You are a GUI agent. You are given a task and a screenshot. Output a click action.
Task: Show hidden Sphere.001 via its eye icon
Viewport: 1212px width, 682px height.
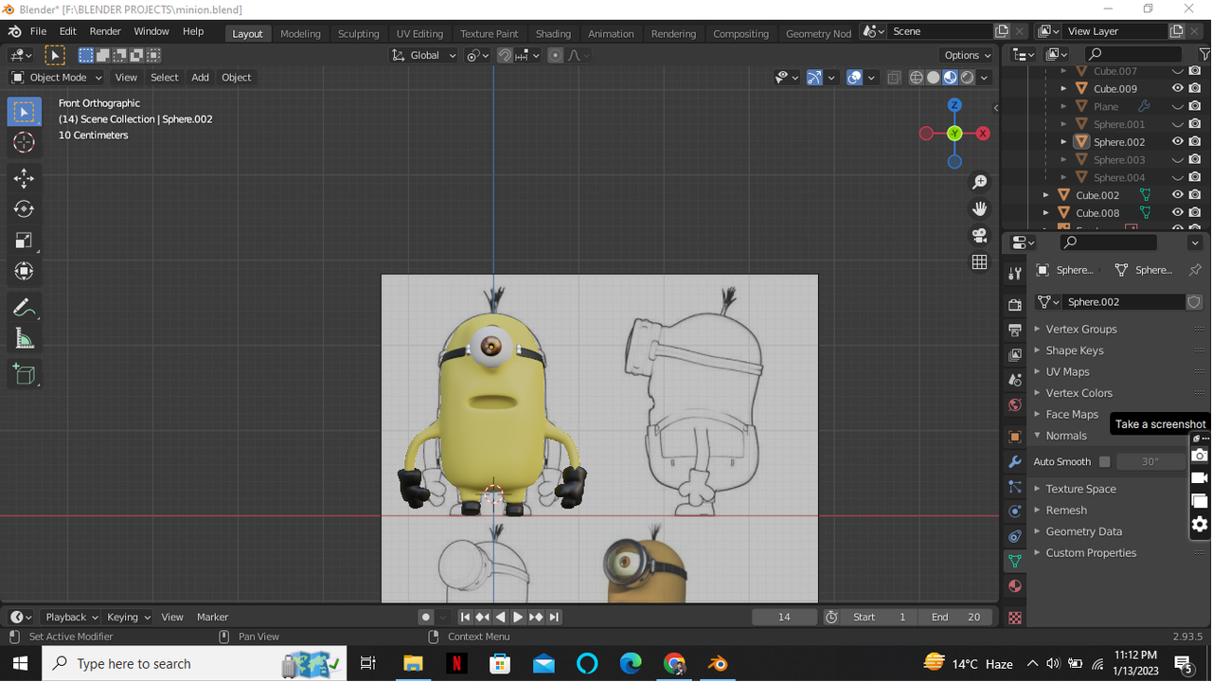pos(1178,124)
